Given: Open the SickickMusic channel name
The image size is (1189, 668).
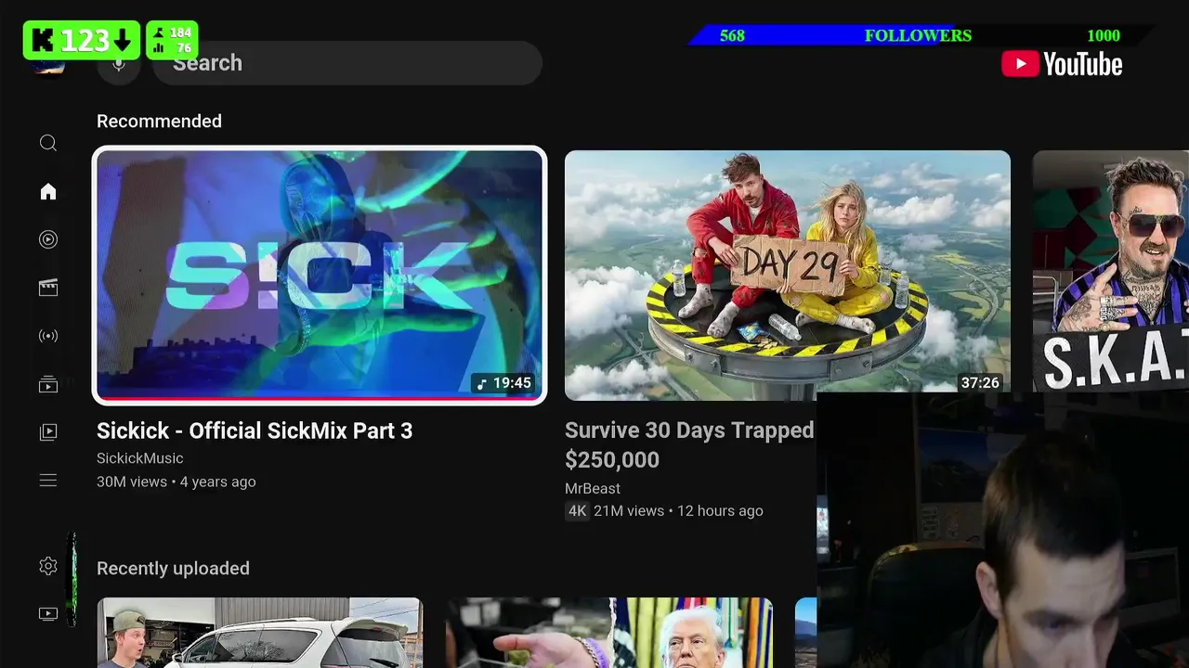Looking at the screenshot, I should point(140,458).
